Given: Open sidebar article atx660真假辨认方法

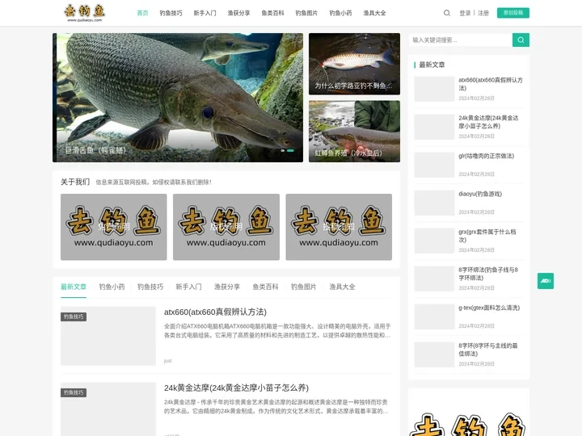Looking at the screenshot, I should pos(491,84).
